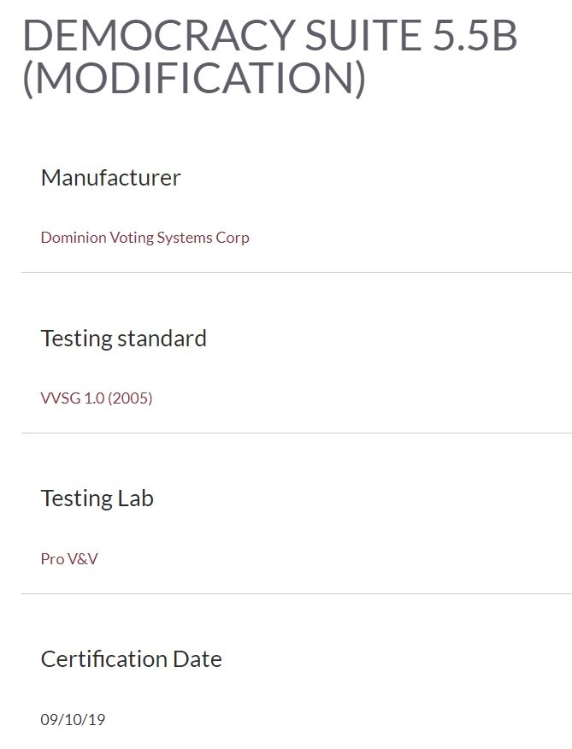
Task: Click the word standard in Testing standard
Action: [x=162, y=339]
